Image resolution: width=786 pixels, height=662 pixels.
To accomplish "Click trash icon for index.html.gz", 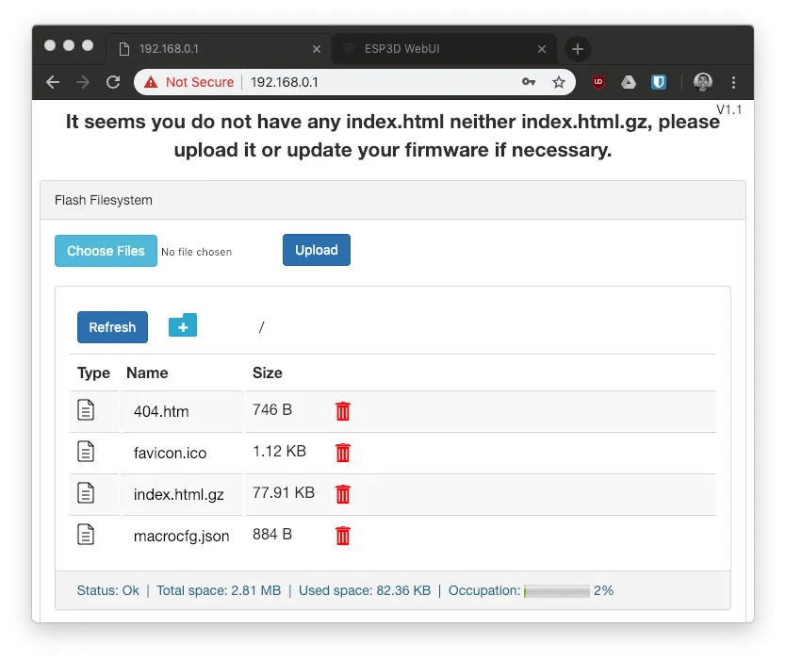I will pos(343,494).
